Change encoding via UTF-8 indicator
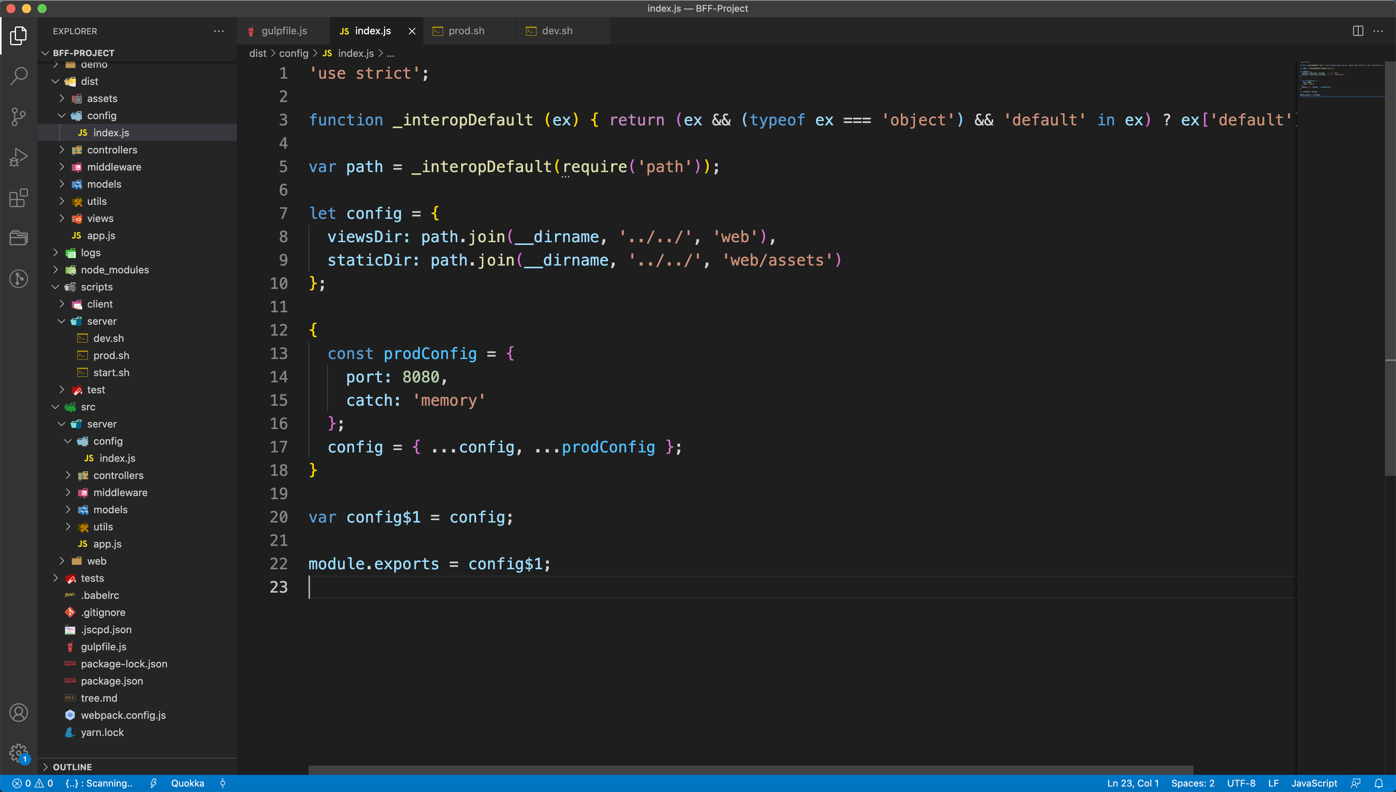The height and width of the screenshot is (792, 1396). tap(1241, 783)
